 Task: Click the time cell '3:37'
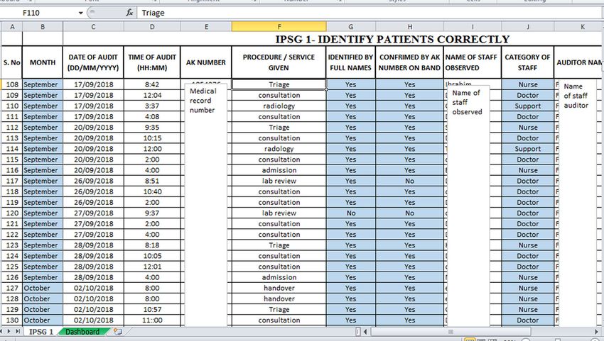click(152, 106)
